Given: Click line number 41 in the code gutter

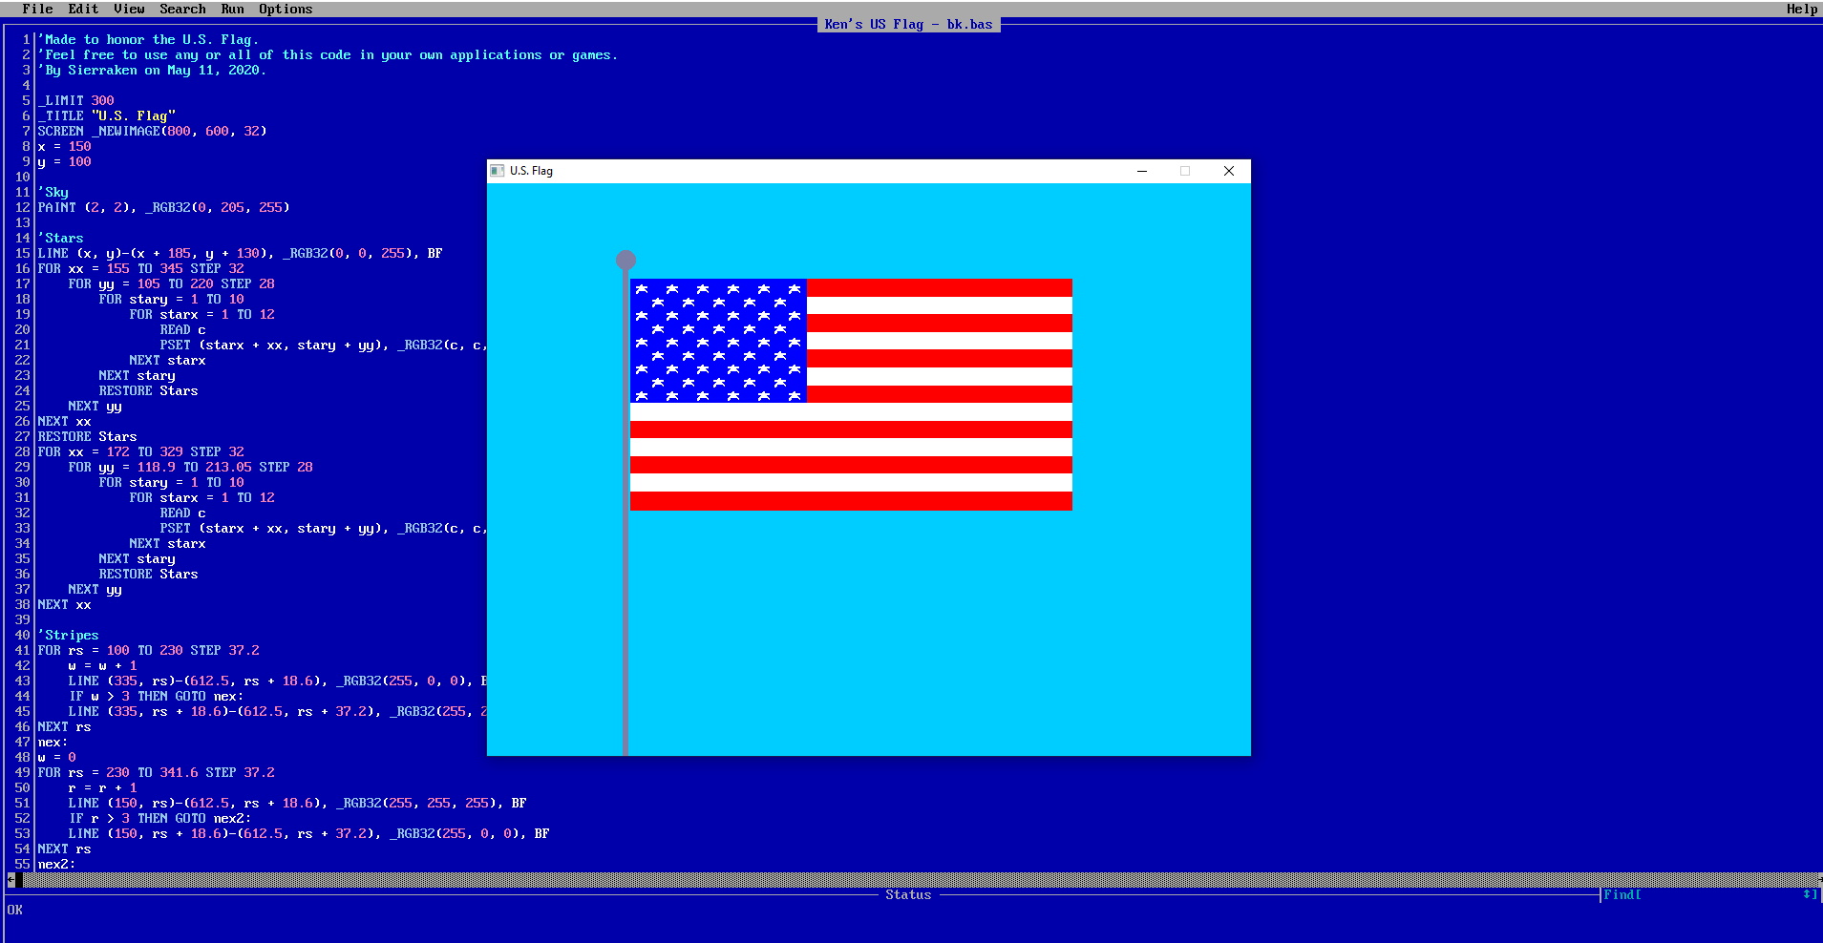Looking at the screenshot, I should (22, 650).
